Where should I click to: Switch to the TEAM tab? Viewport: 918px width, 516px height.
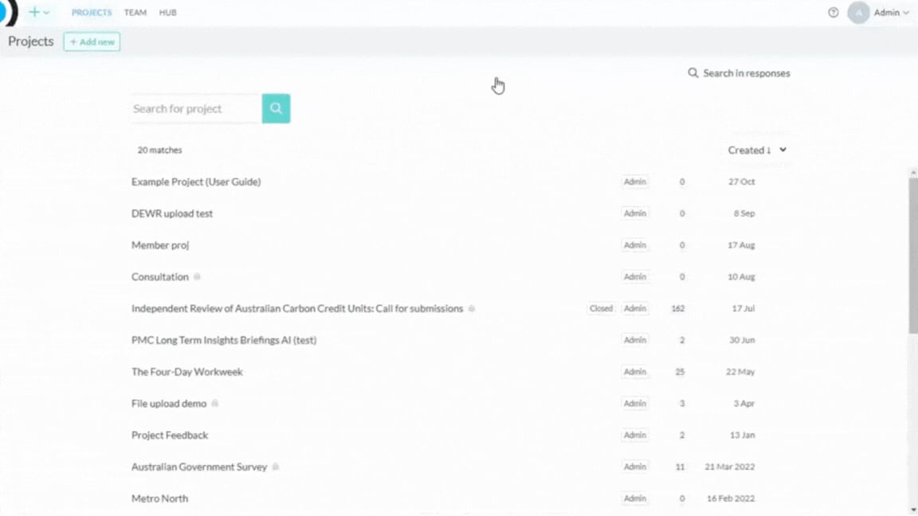pos(135,12)
